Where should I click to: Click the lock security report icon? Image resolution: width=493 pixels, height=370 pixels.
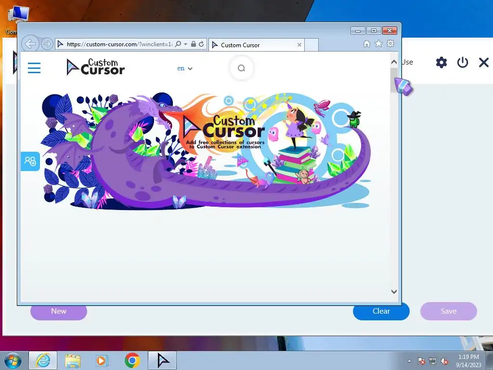pos(194,44)
